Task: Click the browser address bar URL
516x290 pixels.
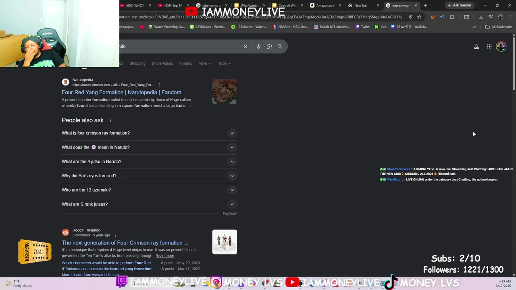Action: click(x=262, y=17)
